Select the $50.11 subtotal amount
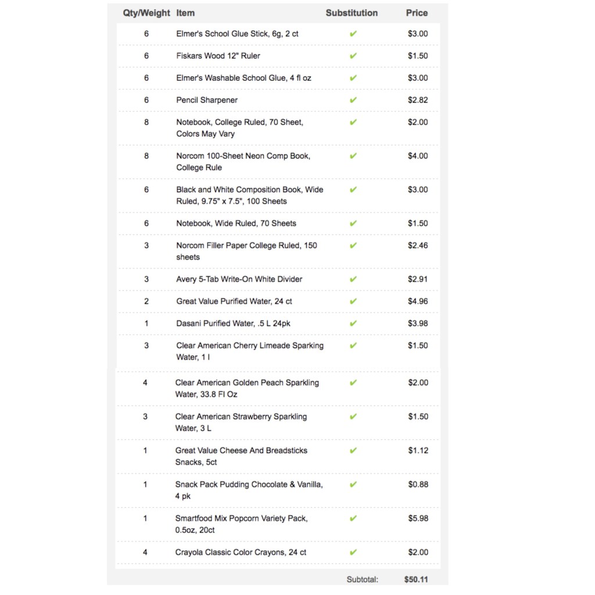595x595 pixels. click(416, 579)
